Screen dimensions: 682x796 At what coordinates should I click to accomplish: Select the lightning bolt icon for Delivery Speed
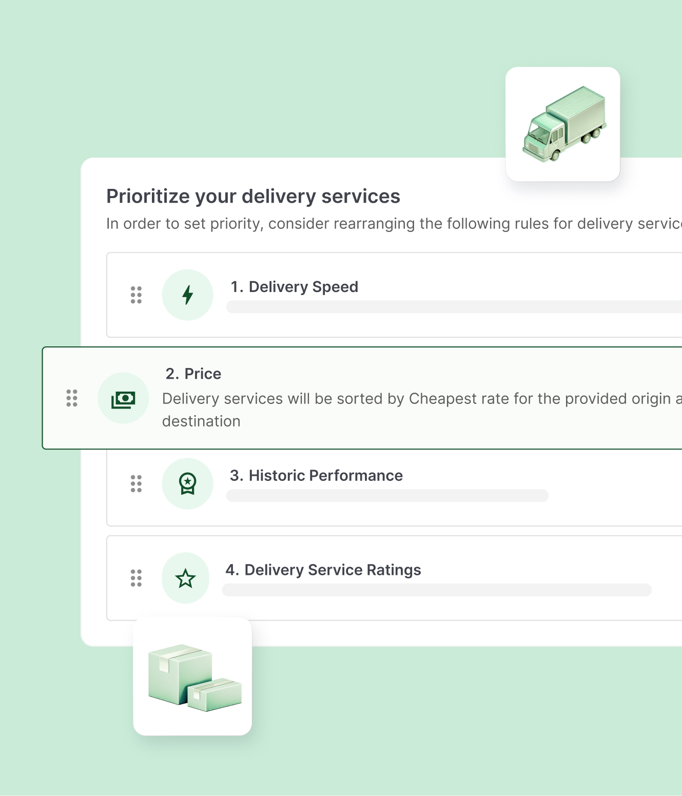tap(187, 295)
